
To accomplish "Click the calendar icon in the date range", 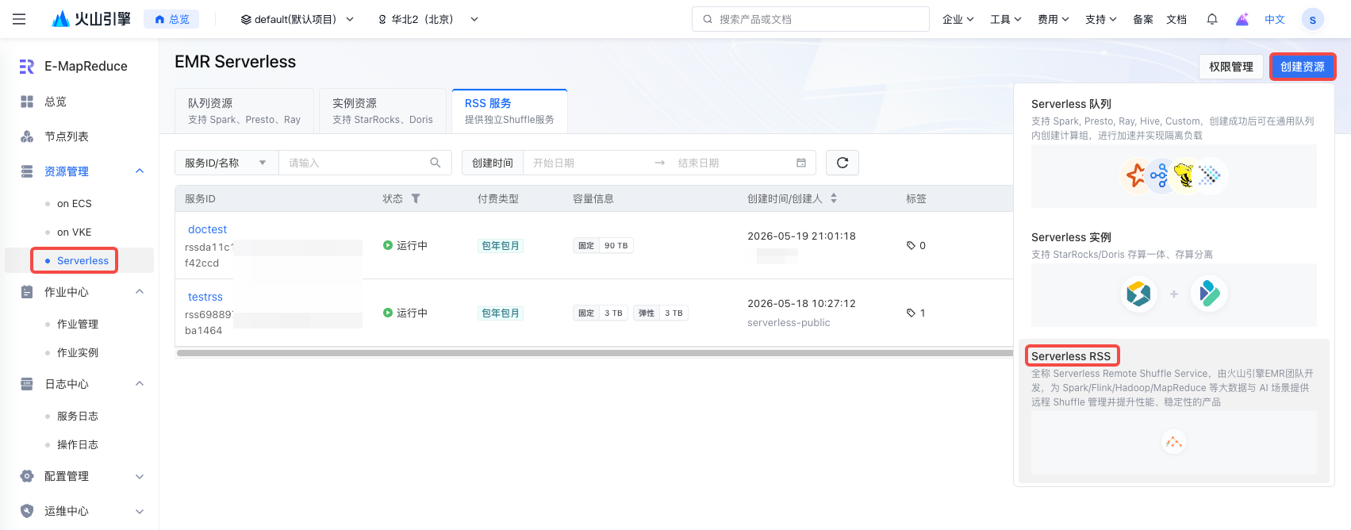I will tap(801, 163).
